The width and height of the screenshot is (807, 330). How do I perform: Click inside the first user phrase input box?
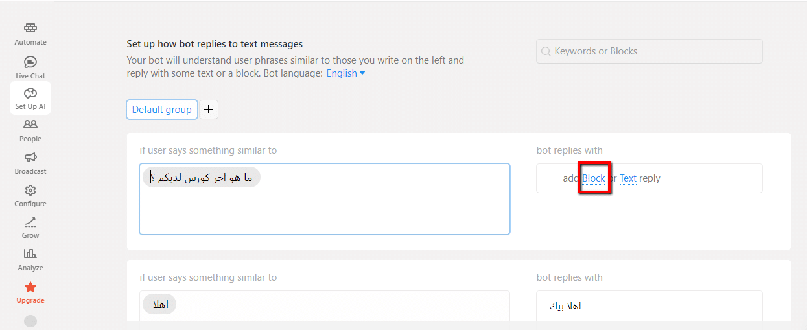click(x=325, y=199)
